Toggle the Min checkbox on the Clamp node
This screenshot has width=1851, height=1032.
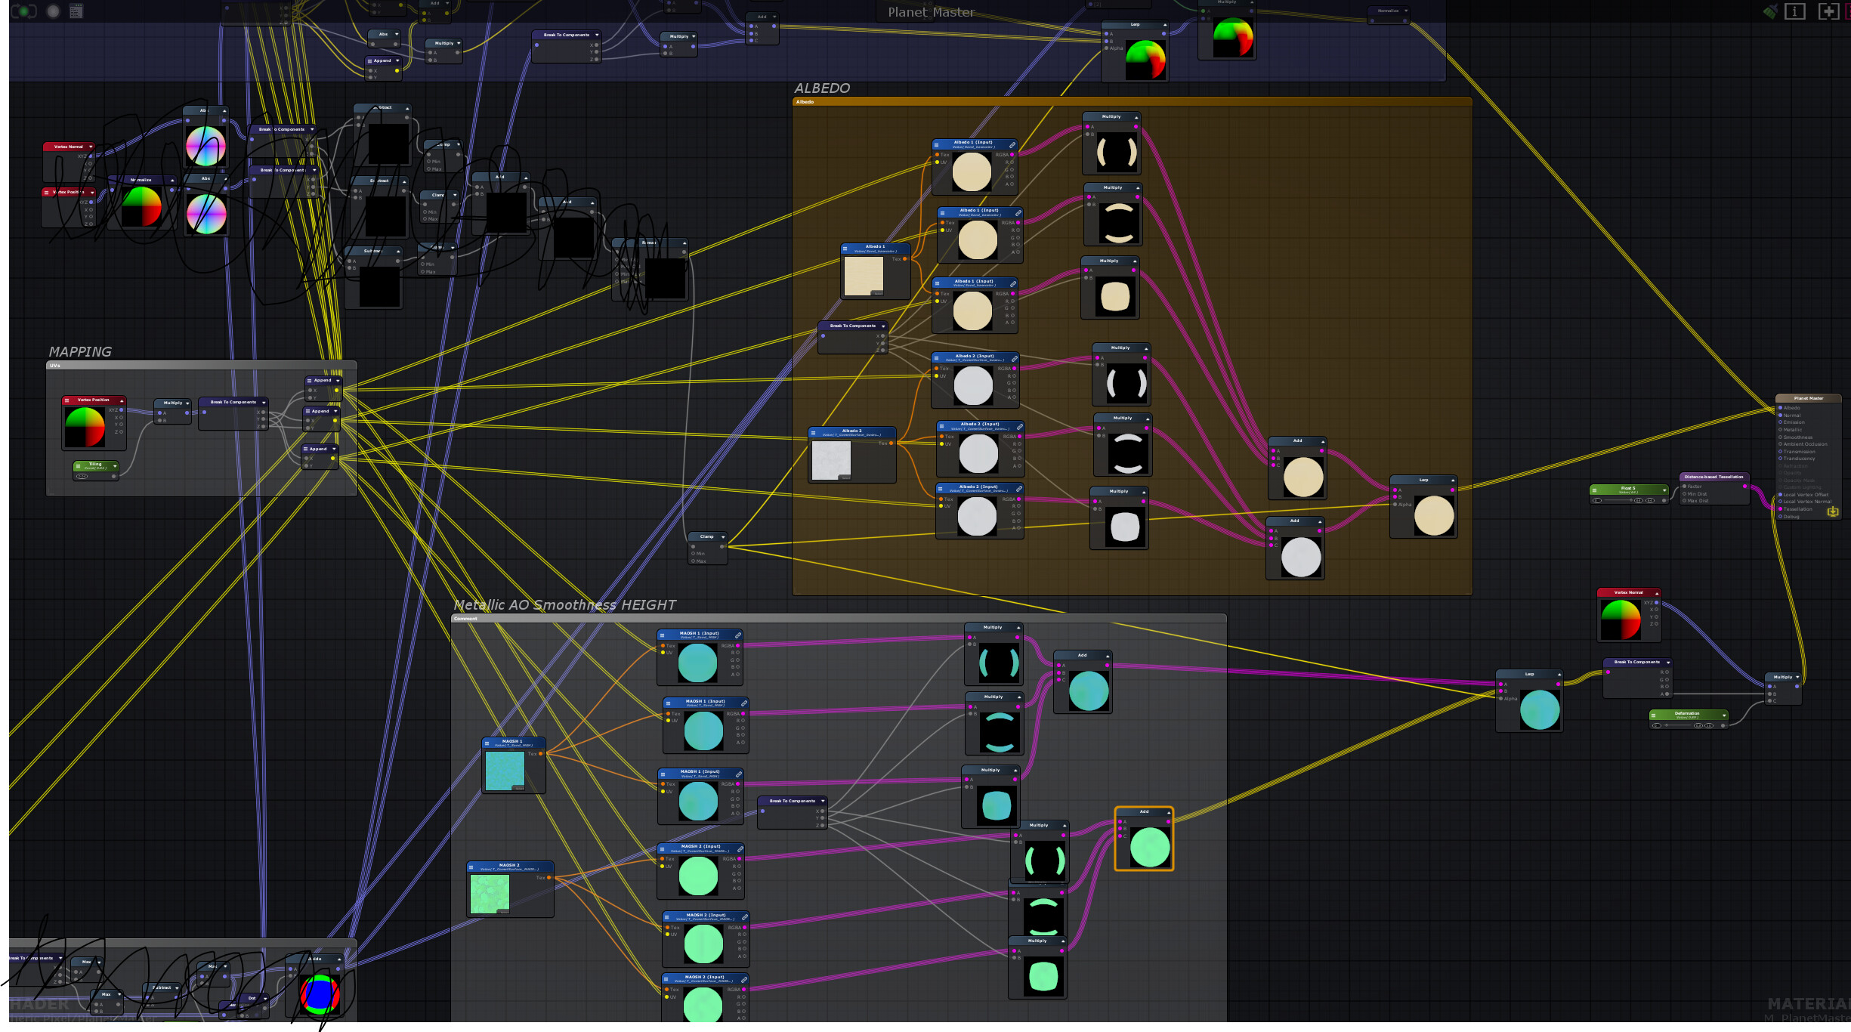pyautogui.click(x=694, y=554)
